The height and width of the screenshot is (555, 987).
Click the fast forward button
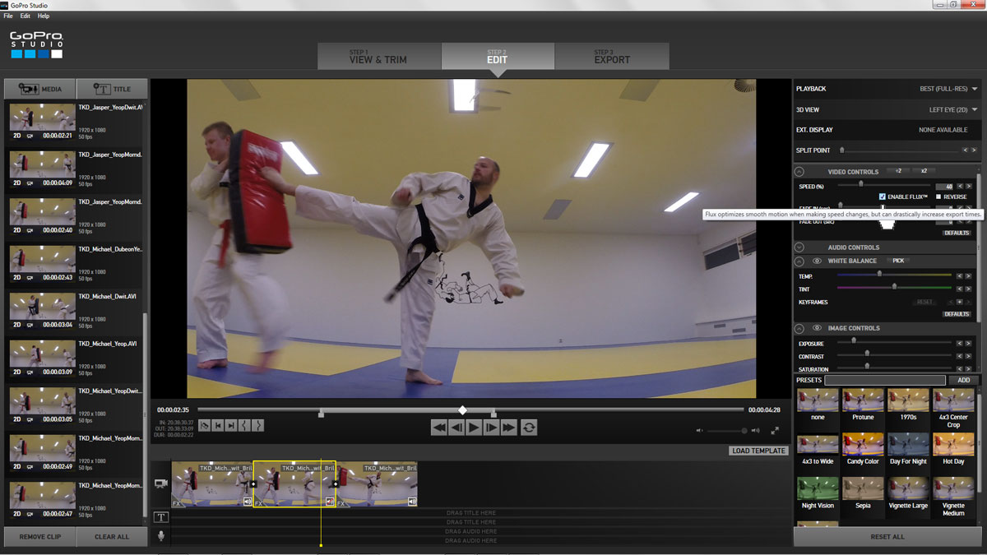tap(508, 428)
